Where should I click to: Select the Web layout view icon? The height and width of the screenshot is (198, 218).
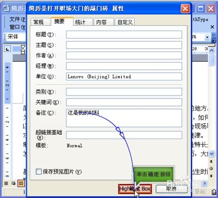pos(14,184)
